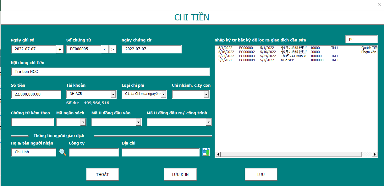Click the name Phạm Văn in the list
Screen dimensions: 384x186
(369, 52)
